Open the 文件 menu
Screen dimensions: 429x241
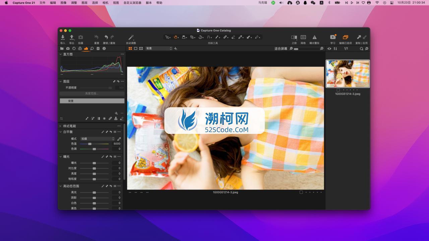[43, 3]
